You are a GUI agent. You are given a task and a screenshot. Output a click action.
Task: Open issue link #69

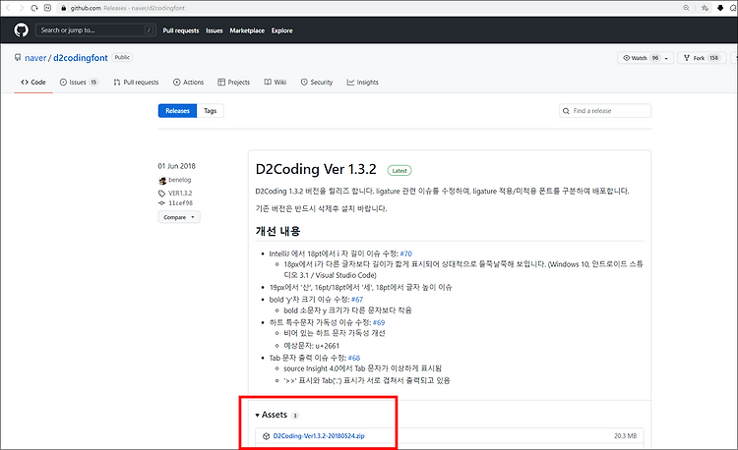[379, 322]
